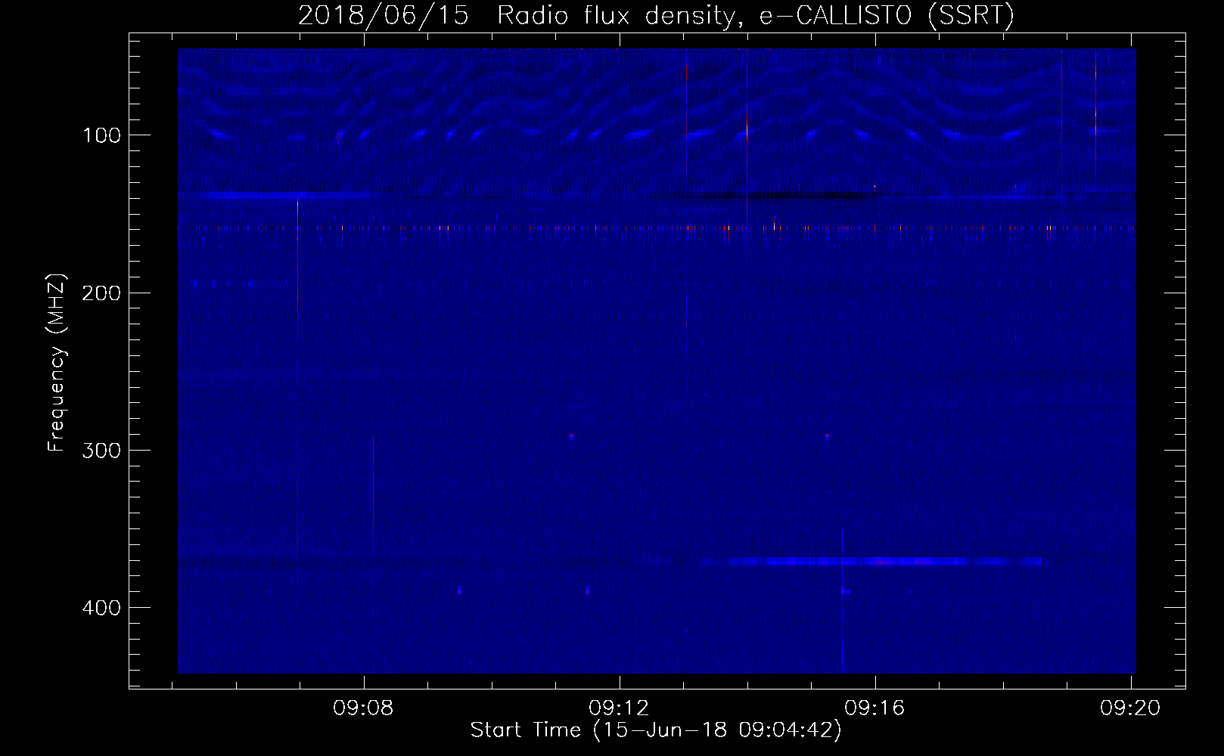This screenshot has height=756, width=1224.
Task: Click the 09:16 time tick label
Action: click(x=875, y=708)
